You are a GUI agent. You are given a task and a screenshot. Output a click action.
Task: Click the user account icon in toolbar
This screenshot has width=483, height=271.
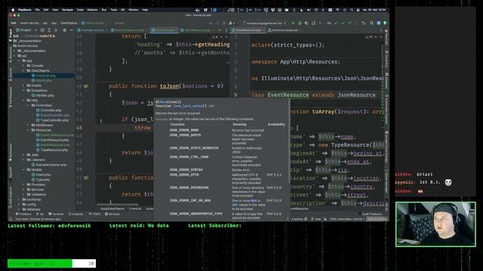coord(231,23)
